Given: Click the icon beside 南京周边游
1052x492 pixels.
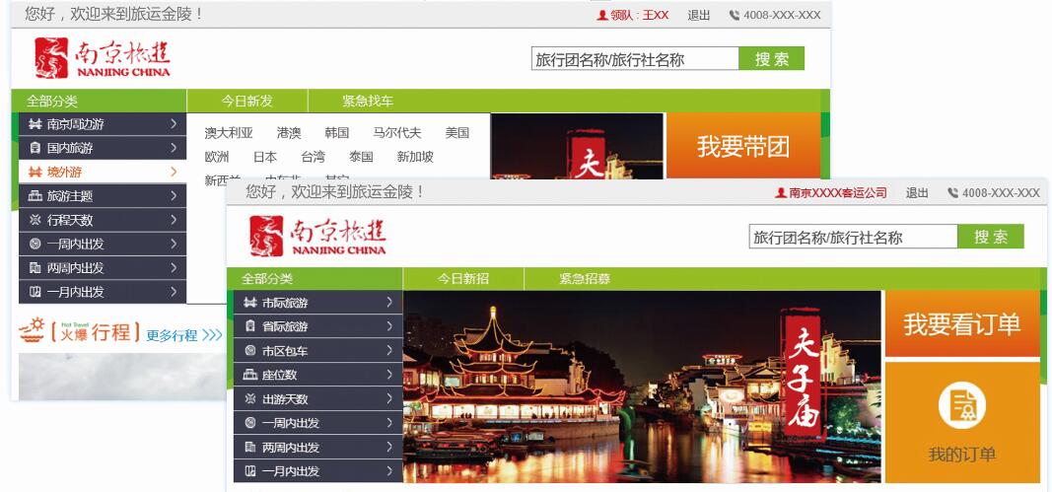Looking at the screenshot, I should point(35,124).
